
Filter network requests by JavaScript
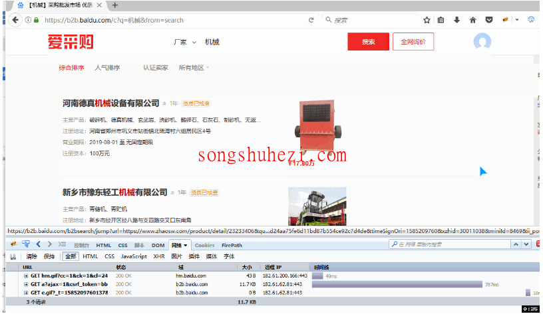click(134, 256)
